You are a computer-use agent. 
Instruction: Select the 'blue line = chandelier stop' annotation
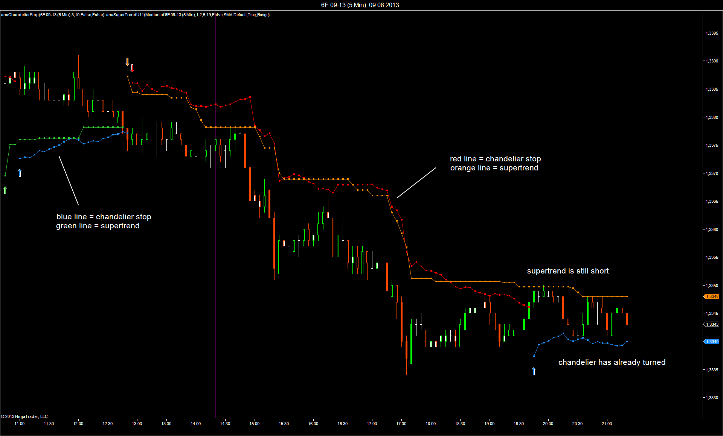pyautogui.click(x=104, y=217)
